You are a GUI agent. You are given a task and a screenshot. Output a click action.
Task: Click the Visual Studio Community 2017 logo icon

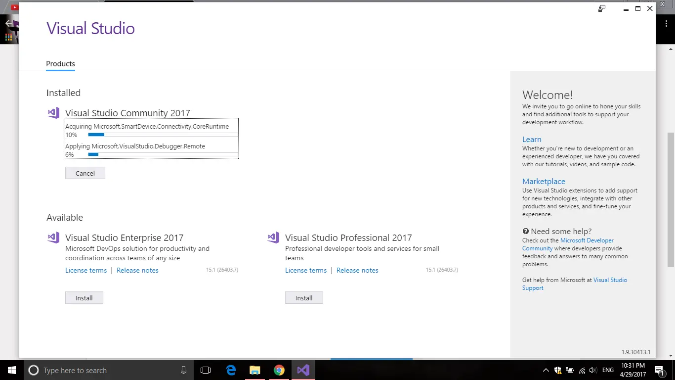pos(53,113)
